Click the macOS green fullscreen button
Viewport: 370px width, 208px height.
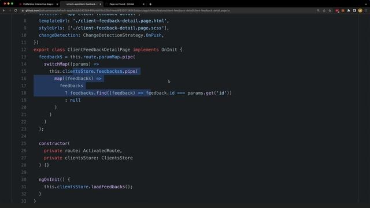pyautogui.click(x=12, y=4)
